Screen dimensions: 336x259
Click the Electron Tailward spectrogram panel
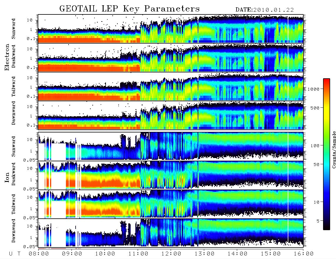[171, 86]
